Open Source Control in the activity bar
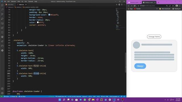The image size is (182, 102). (x=2, y=14)
